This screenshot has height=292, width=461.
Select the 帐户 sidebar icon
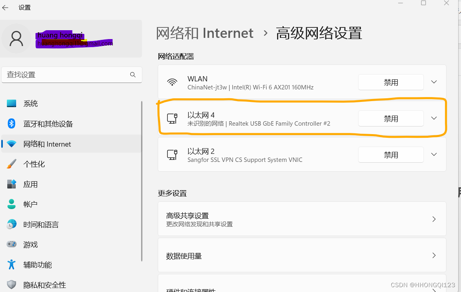pos(11,204)
